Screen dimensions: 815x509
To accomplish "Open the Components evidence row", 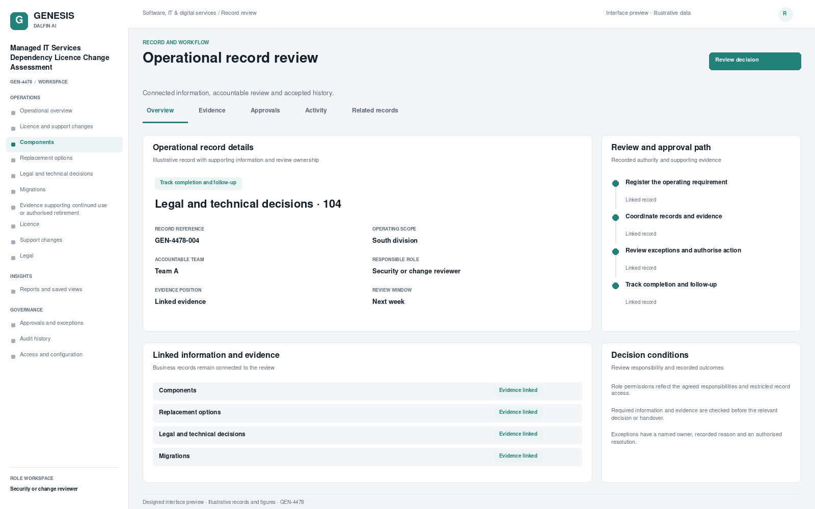I will [x=367, y=391].
